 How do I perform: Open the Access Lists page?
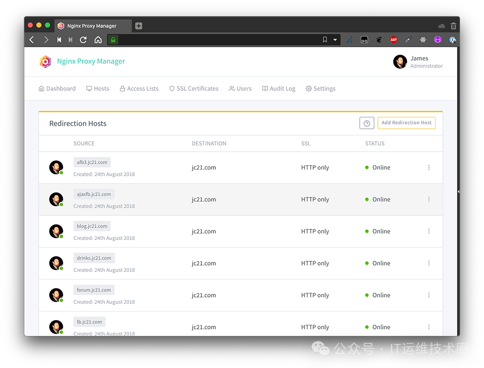point(139,89)
